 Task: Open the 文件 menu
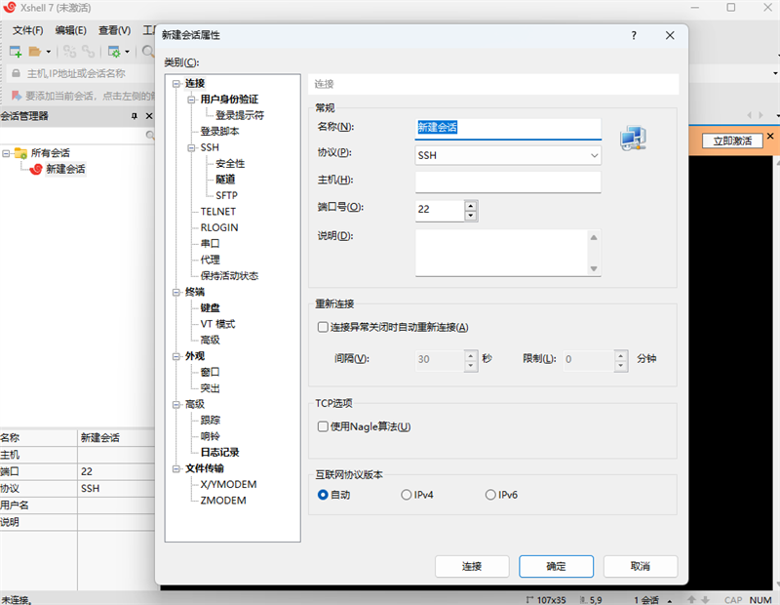coord(26,30)
